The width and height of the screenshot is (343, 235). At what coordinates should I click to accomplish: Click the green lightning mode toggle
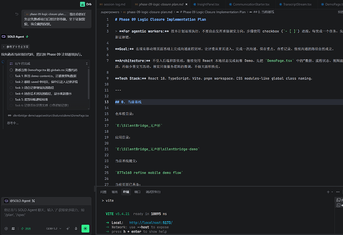[26, 229]
